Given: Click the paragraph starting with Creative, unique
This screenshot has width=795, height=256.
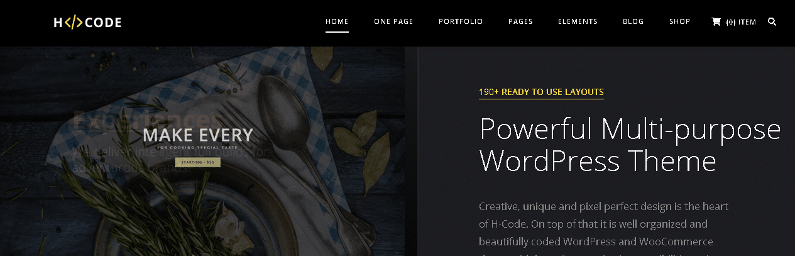Looking at the screenshot, I should (x=603, y=228).
